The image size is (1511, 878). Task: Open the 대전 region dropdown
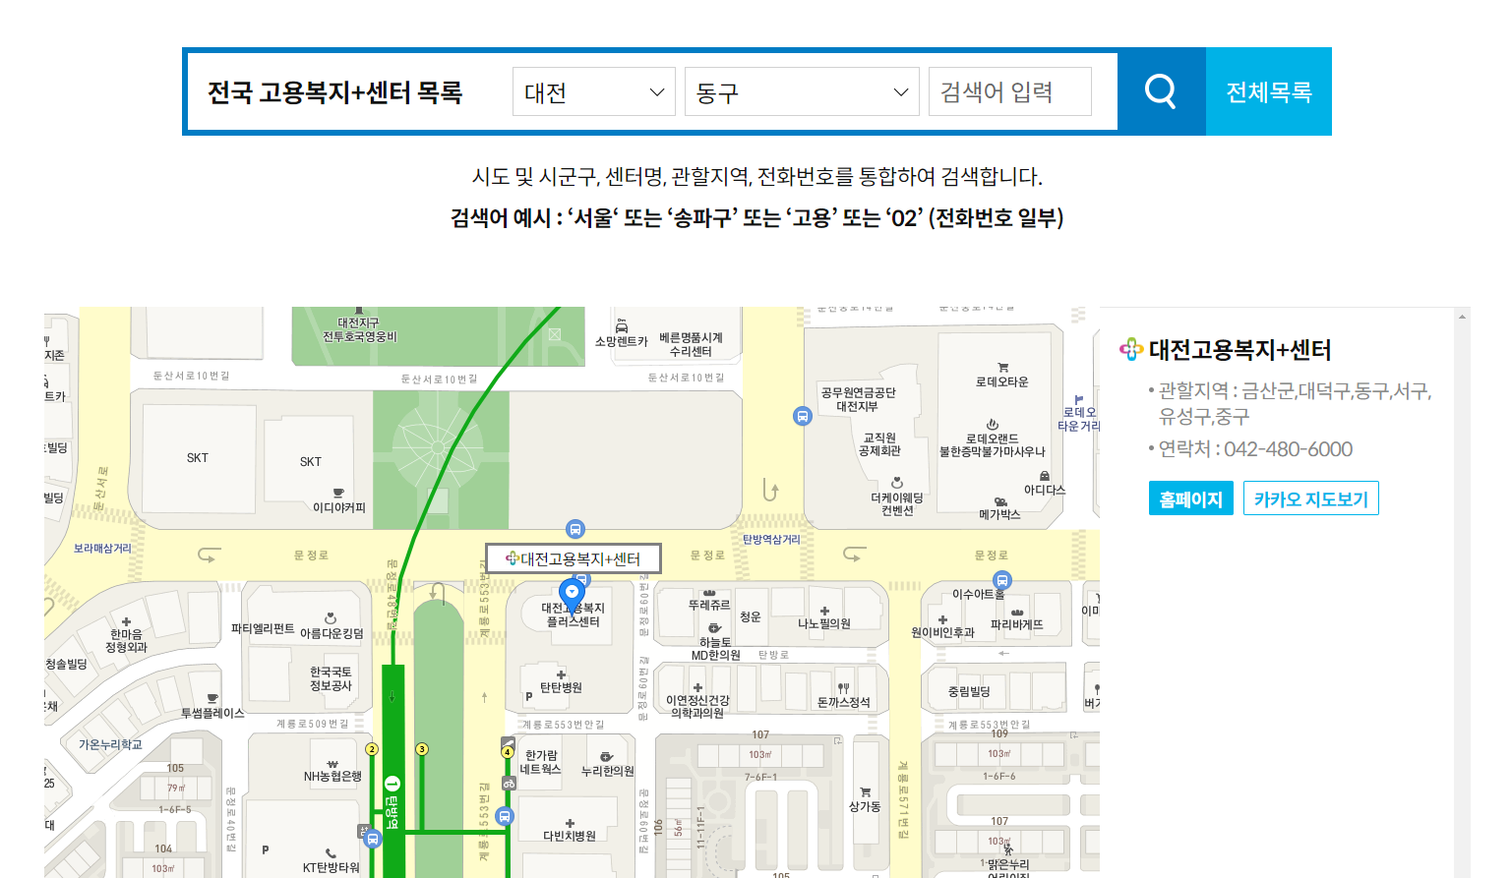coord(593,90)
